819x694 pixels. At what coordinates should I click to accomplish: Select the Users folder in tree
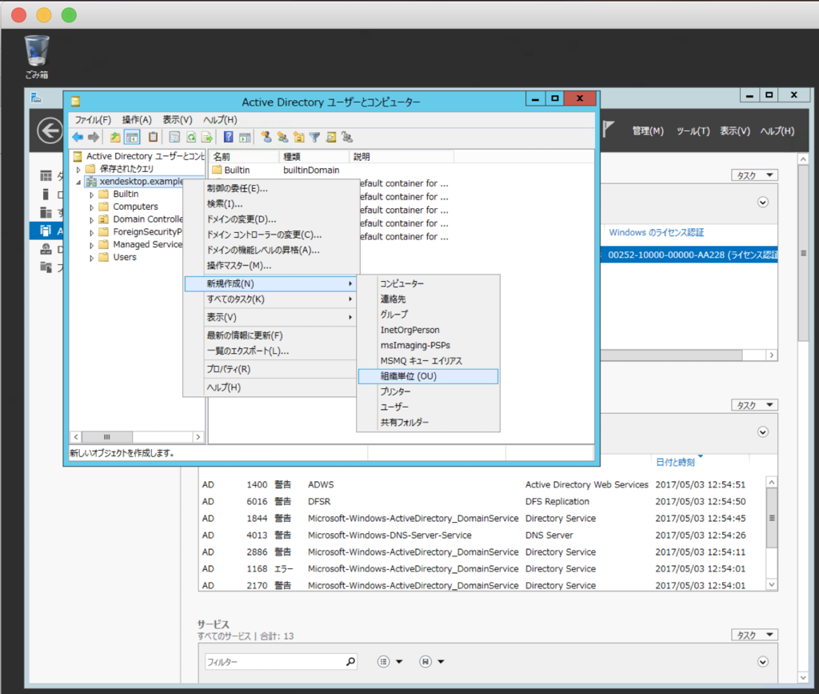click(x=124, y=258)
